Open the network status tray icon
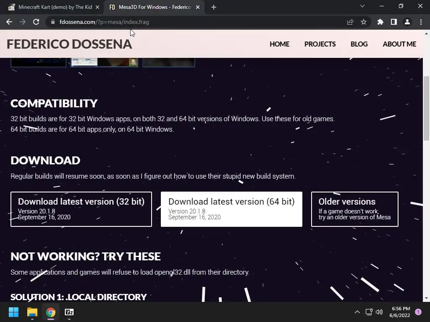 [369, 312]
